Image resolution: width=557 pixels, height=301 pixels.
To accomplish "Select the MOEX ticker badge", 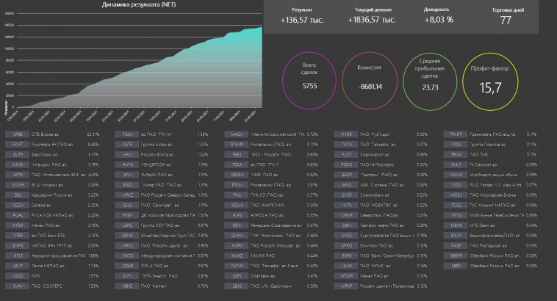I will click(456, 195).
